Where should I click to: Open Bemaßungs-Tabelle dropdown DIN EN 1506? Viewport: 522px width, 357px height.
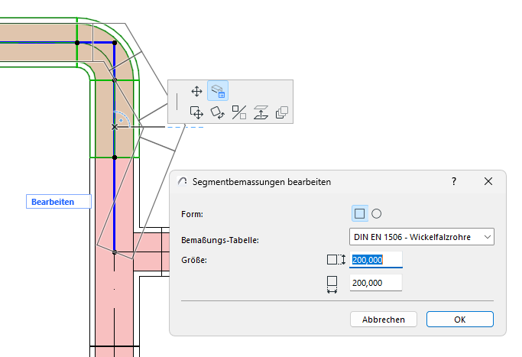pyautogui.click(x=422, y=237)
